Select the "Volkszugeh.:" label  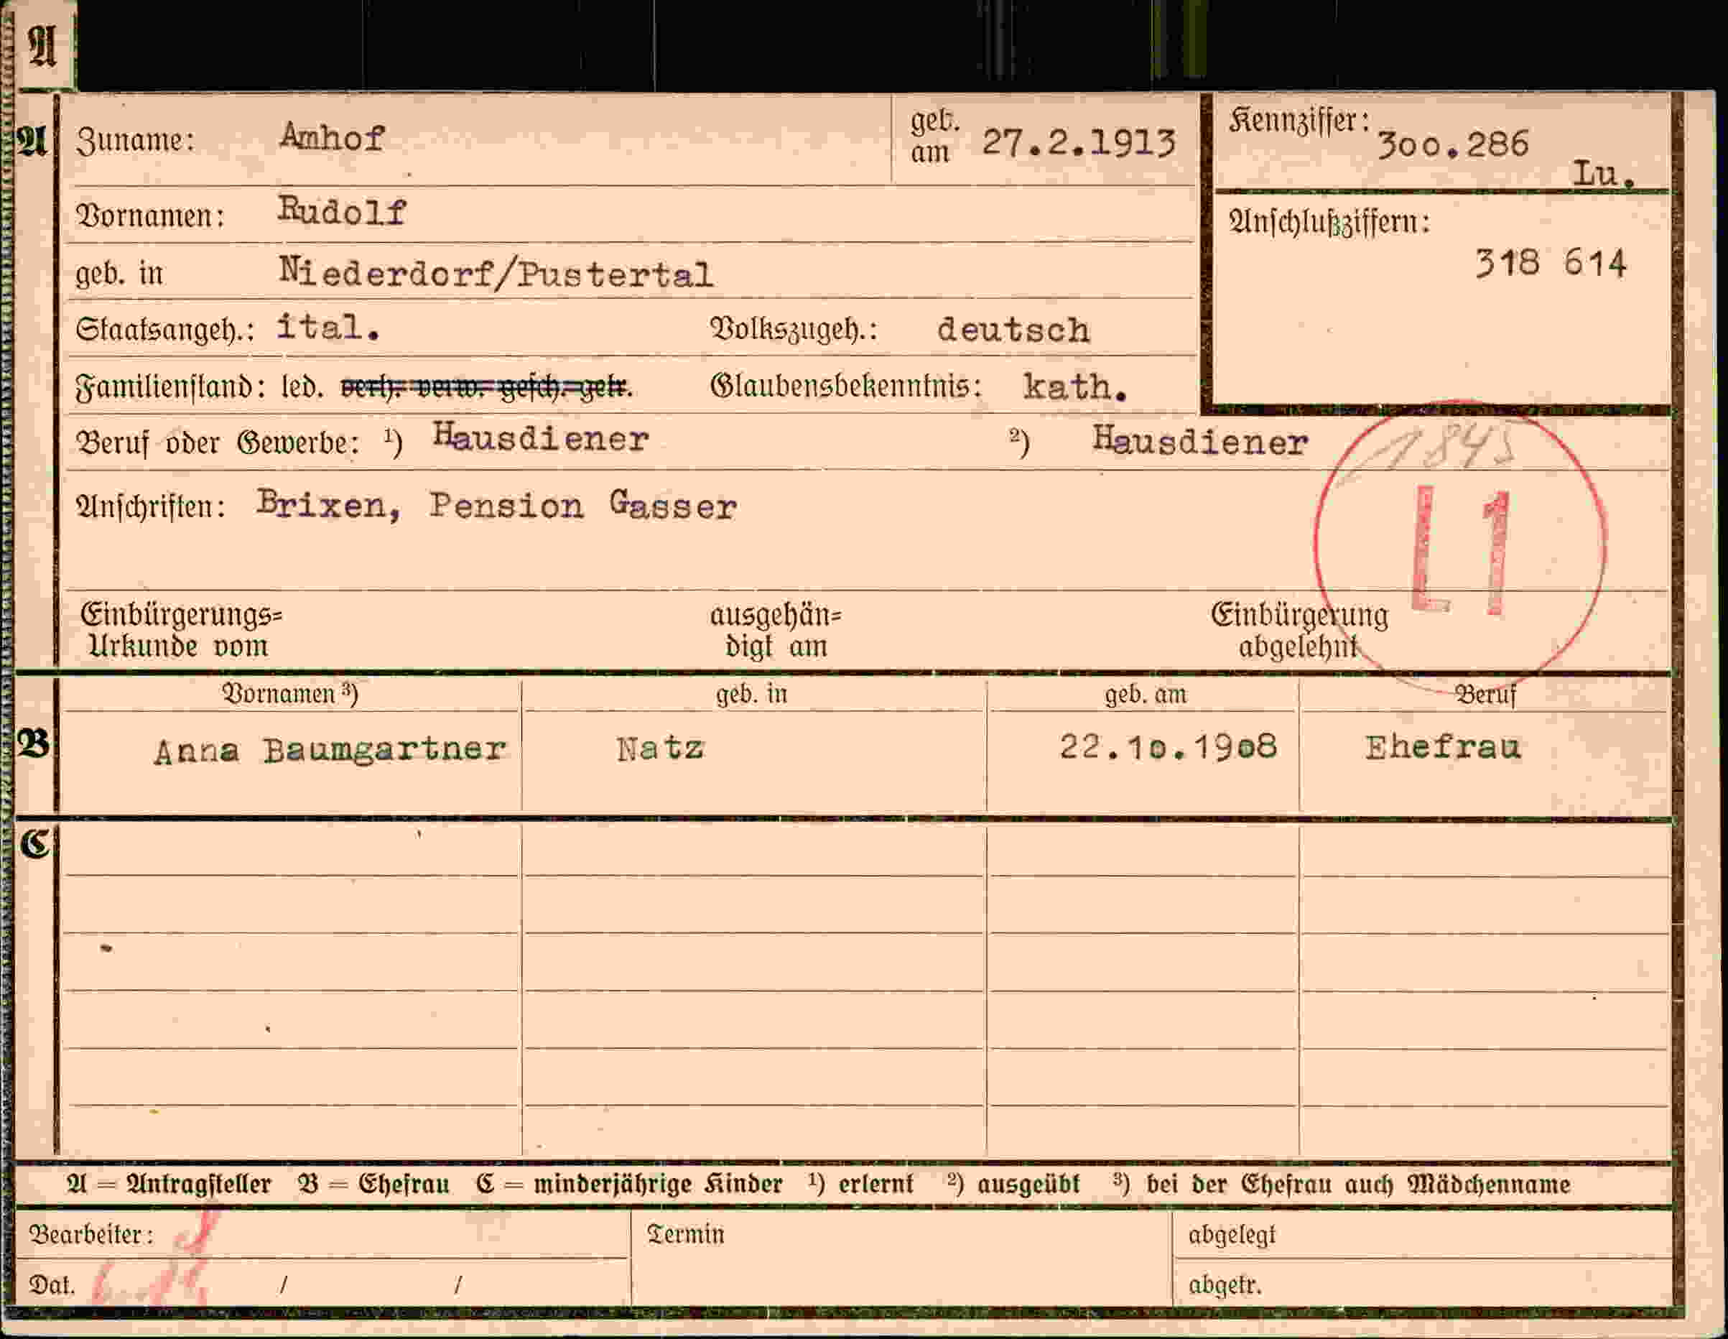[x=794, y=329]
